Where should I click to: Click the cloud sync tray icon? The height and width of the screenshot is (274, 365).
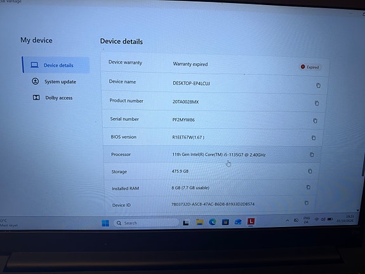(x=296, y=220)
